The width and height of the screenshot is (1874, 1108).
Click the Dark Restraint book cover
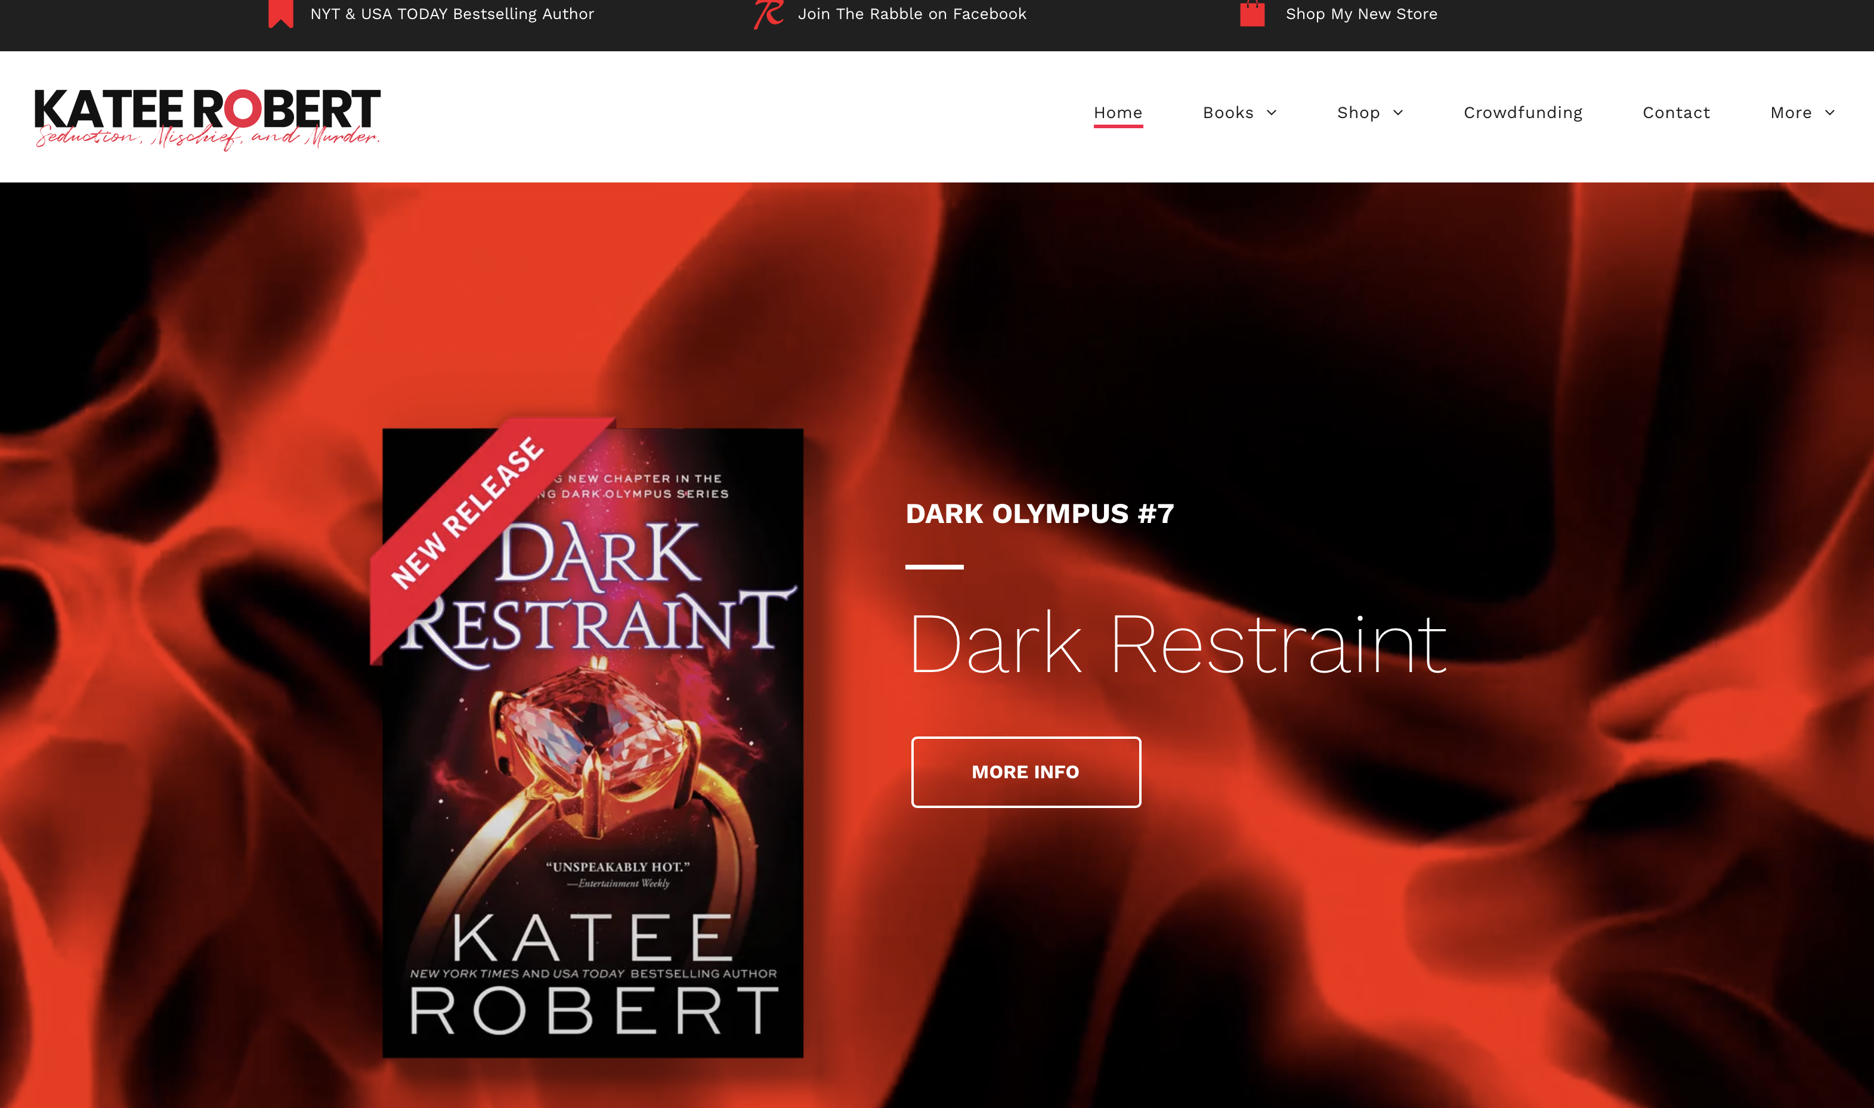click(593, 743)
